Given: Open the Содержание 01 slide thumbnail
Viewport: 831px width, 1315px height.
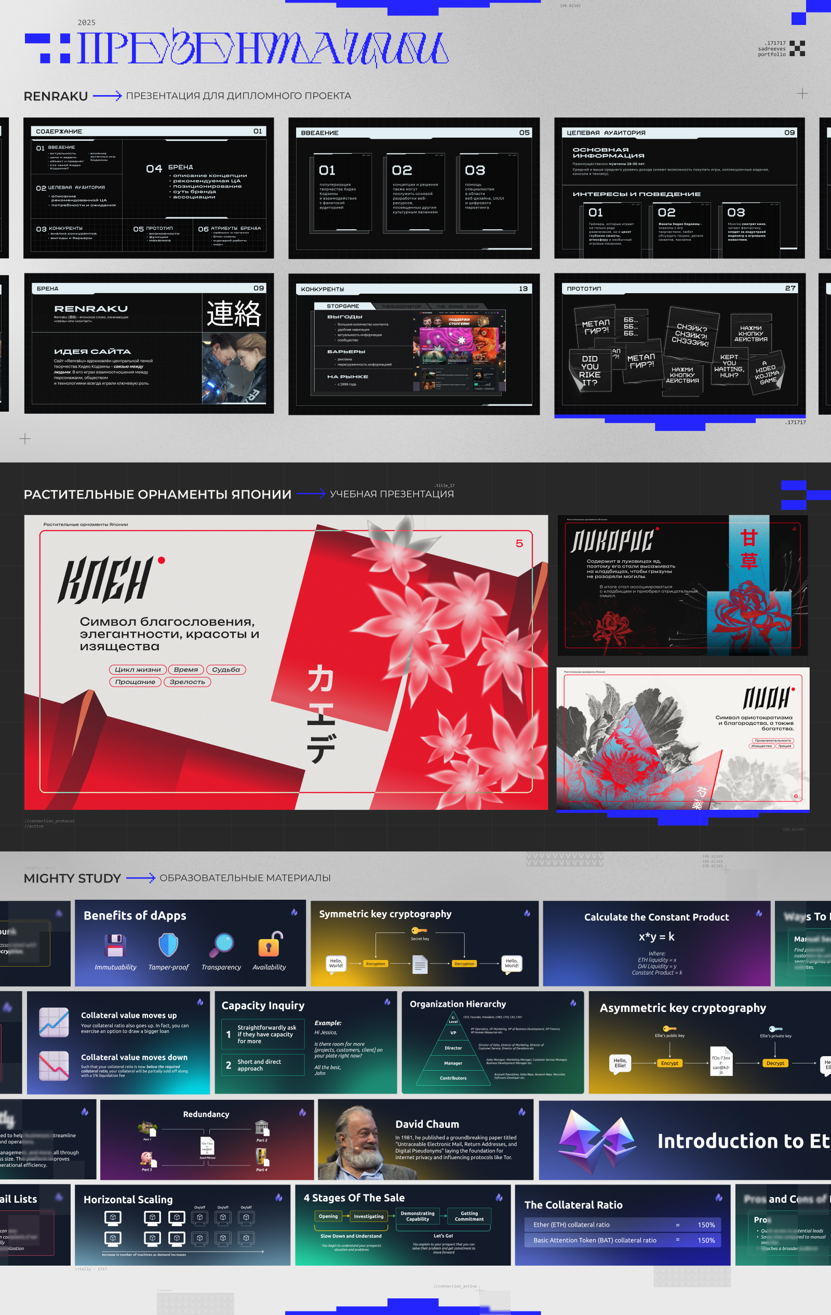Looking at the screenshot, I should click(149, 188).
